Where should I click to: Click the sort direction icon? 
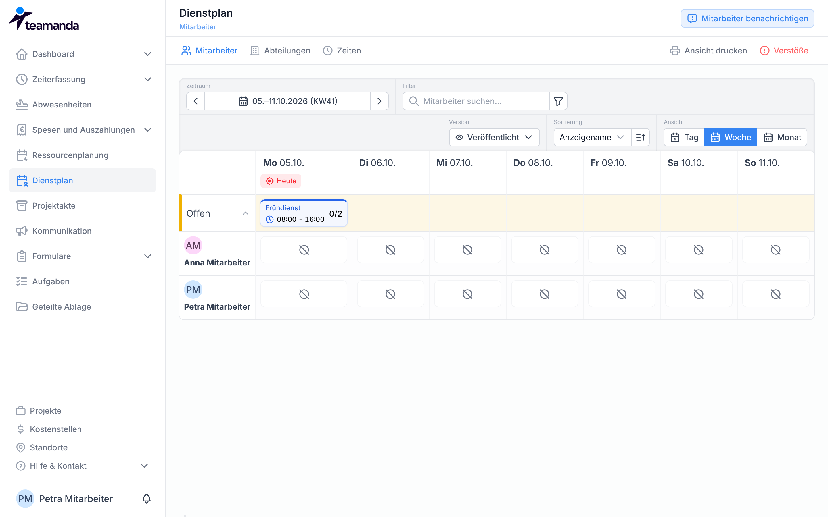click(x=640, y=138)
